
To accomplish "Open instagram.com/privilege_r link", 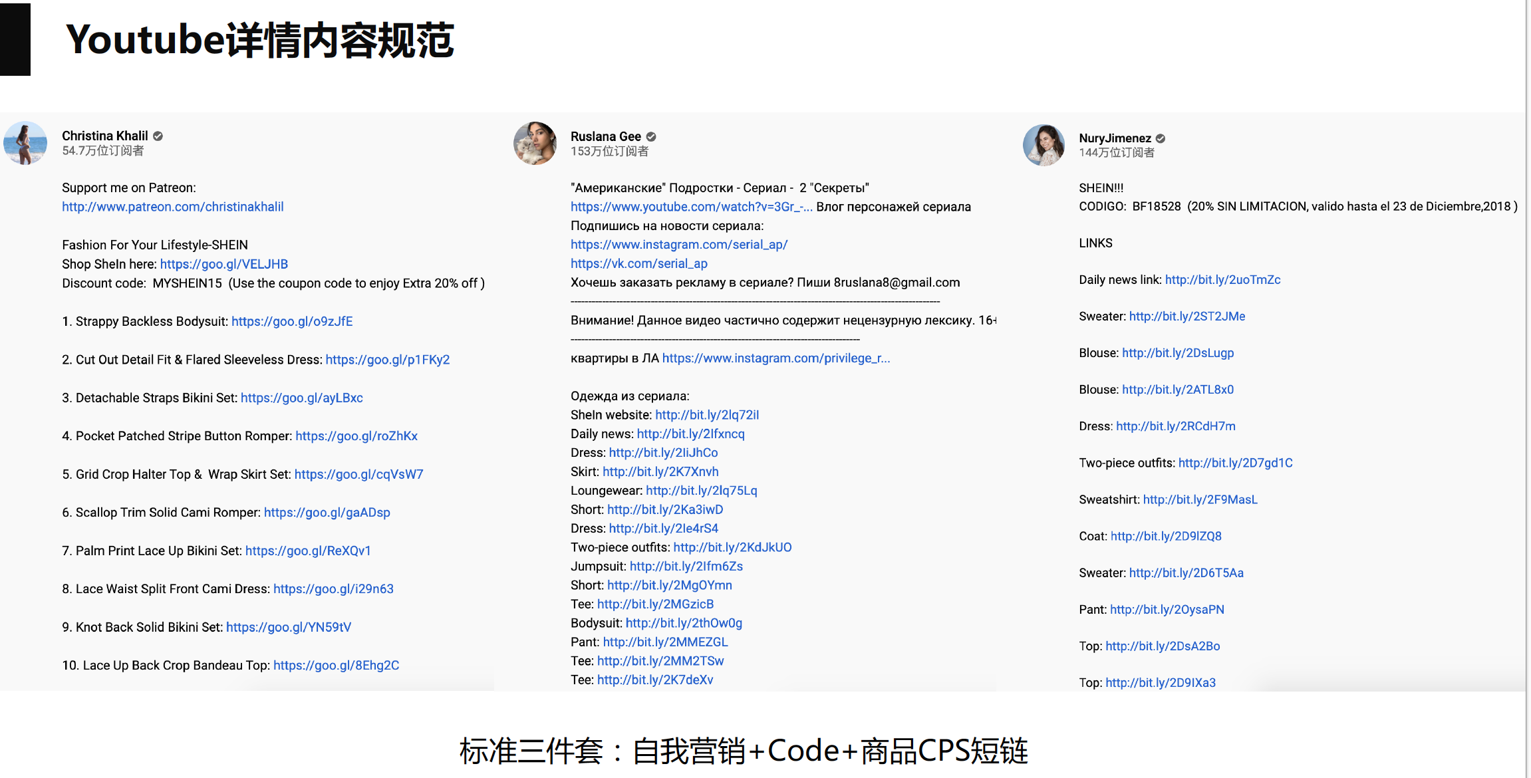I will point(776,358).
